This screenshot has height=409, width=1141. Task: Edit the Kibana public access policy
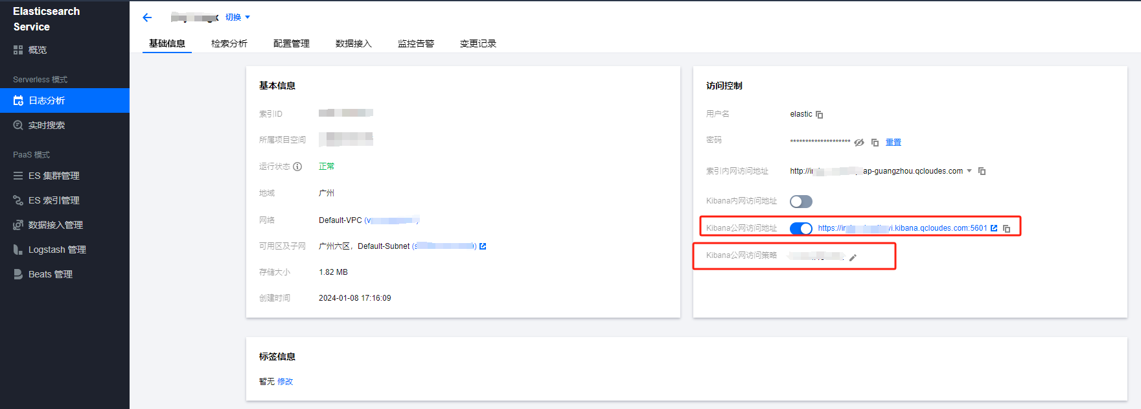[853, 257]
